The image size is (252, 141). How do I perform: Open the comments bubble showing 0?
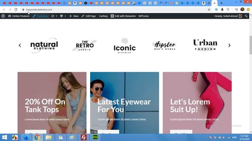(63, 16)
